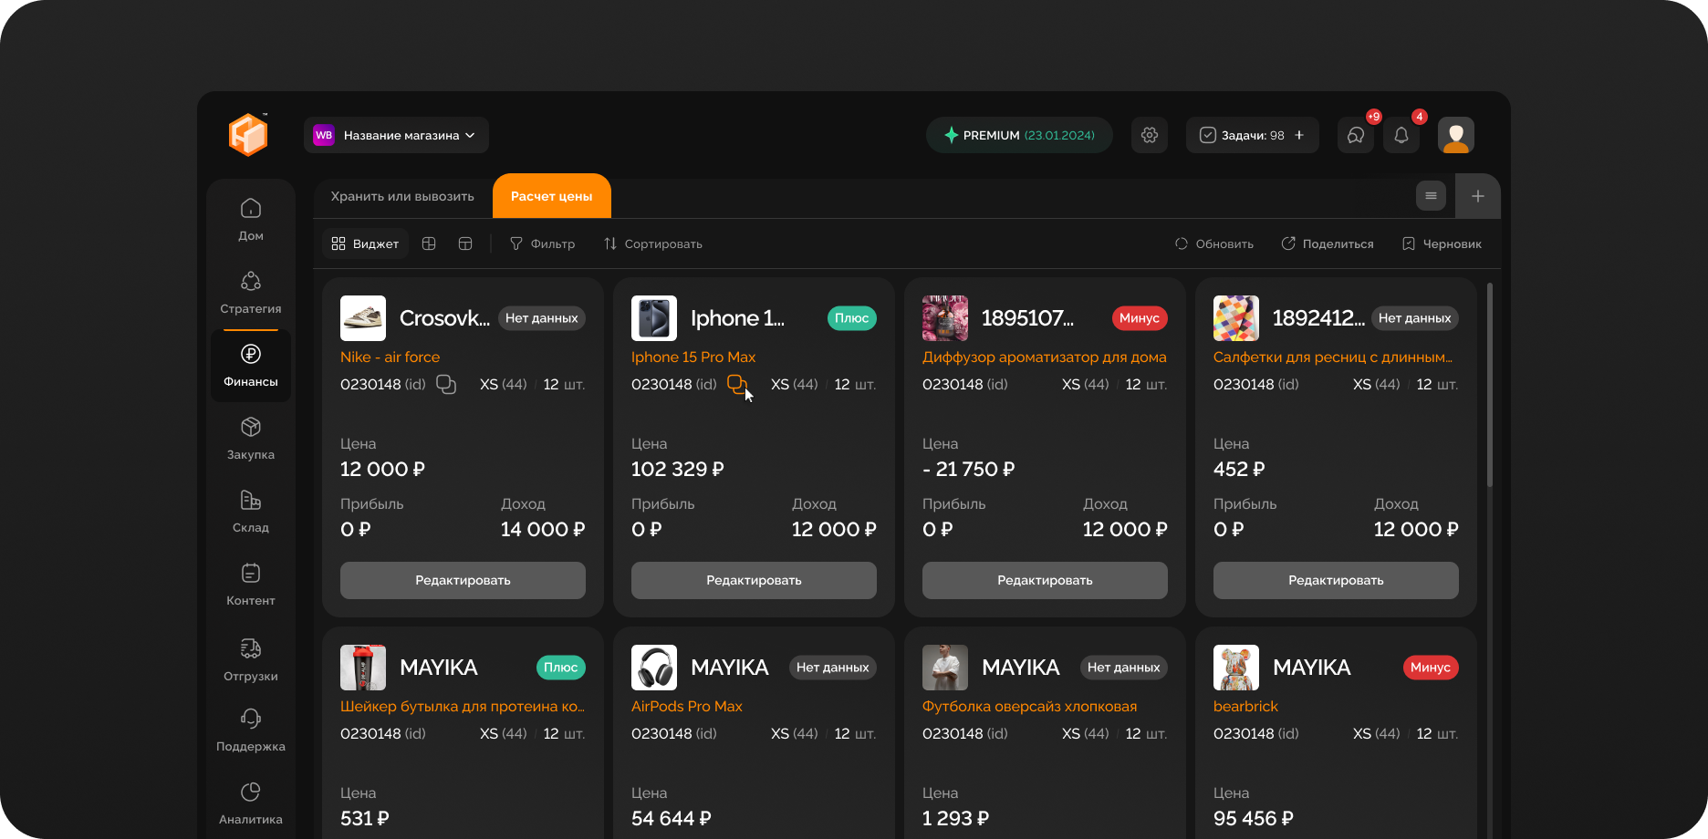Copy the ID on the Iphone 15 Pro Max card
1708x839 pixels.
point(736,384)
